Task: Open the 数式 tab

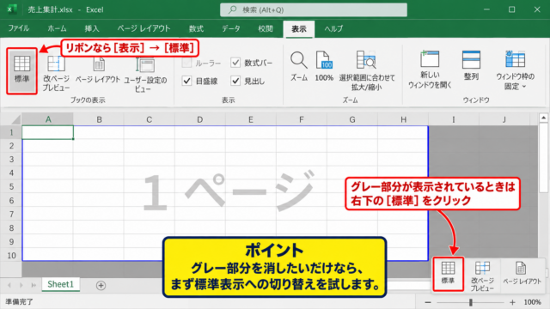Action: click(197, 28)
